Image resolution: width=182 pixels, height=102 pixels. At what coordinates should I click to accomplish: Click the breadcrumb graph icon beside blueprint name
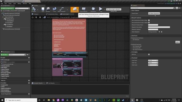pyautogui.click(x=45, y=17)
